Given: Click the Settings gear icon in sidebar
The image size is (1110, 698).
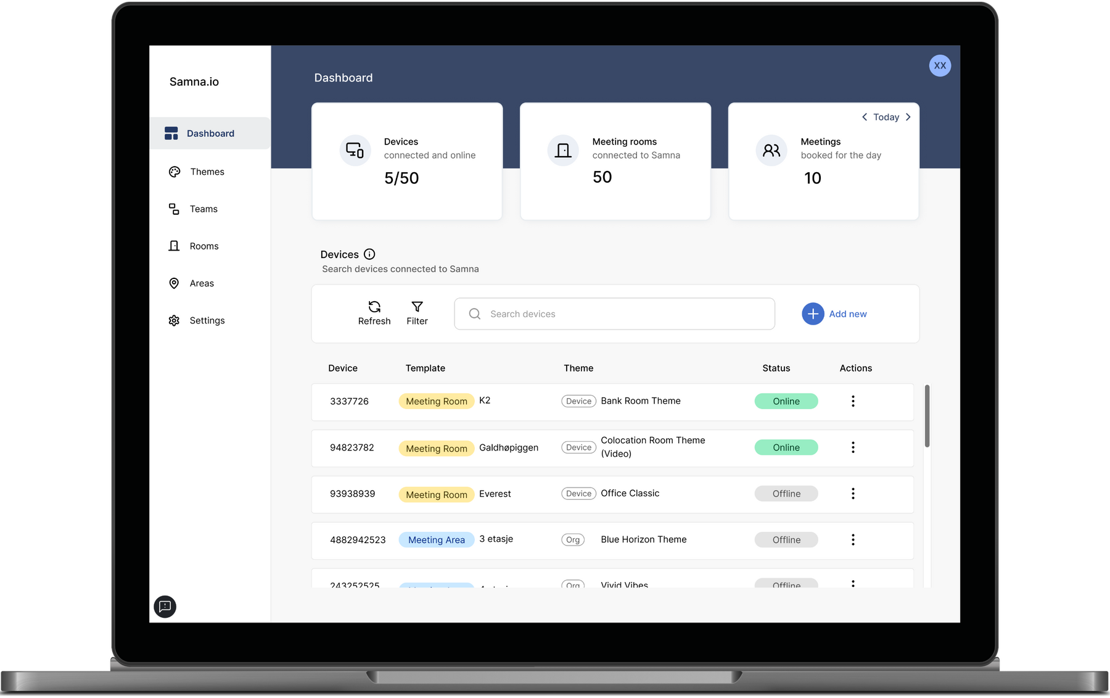Looking at the screenshot, I should (175, 321).
